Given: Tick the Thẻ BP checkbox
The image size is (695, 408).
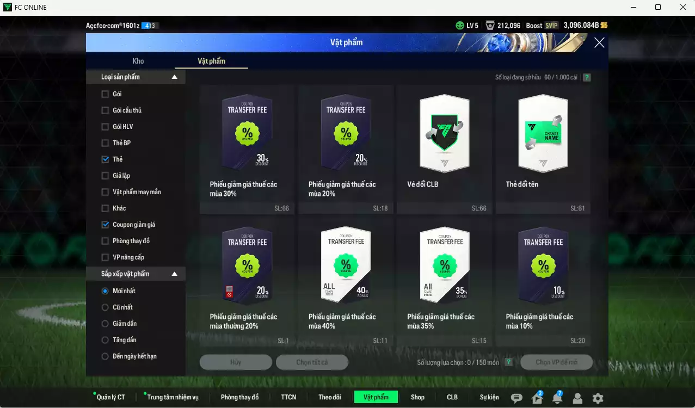Looking at the screenshot, I should tap(106, 143).
